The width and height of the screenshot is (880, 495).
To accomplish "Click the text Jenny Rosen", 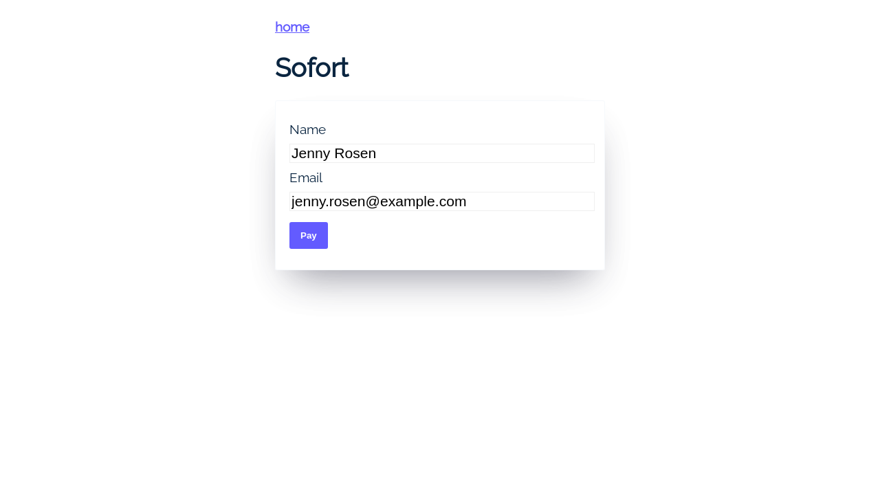I will coord(334,153).
